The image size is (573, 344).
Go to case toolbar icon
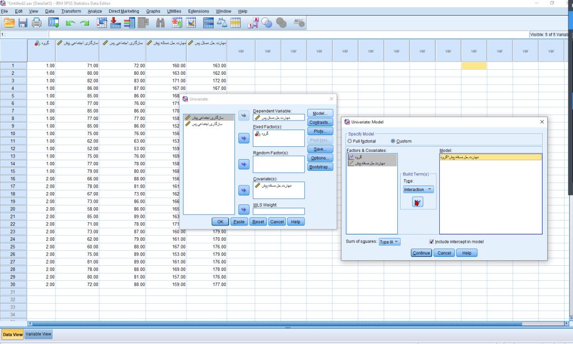(102, 23)
